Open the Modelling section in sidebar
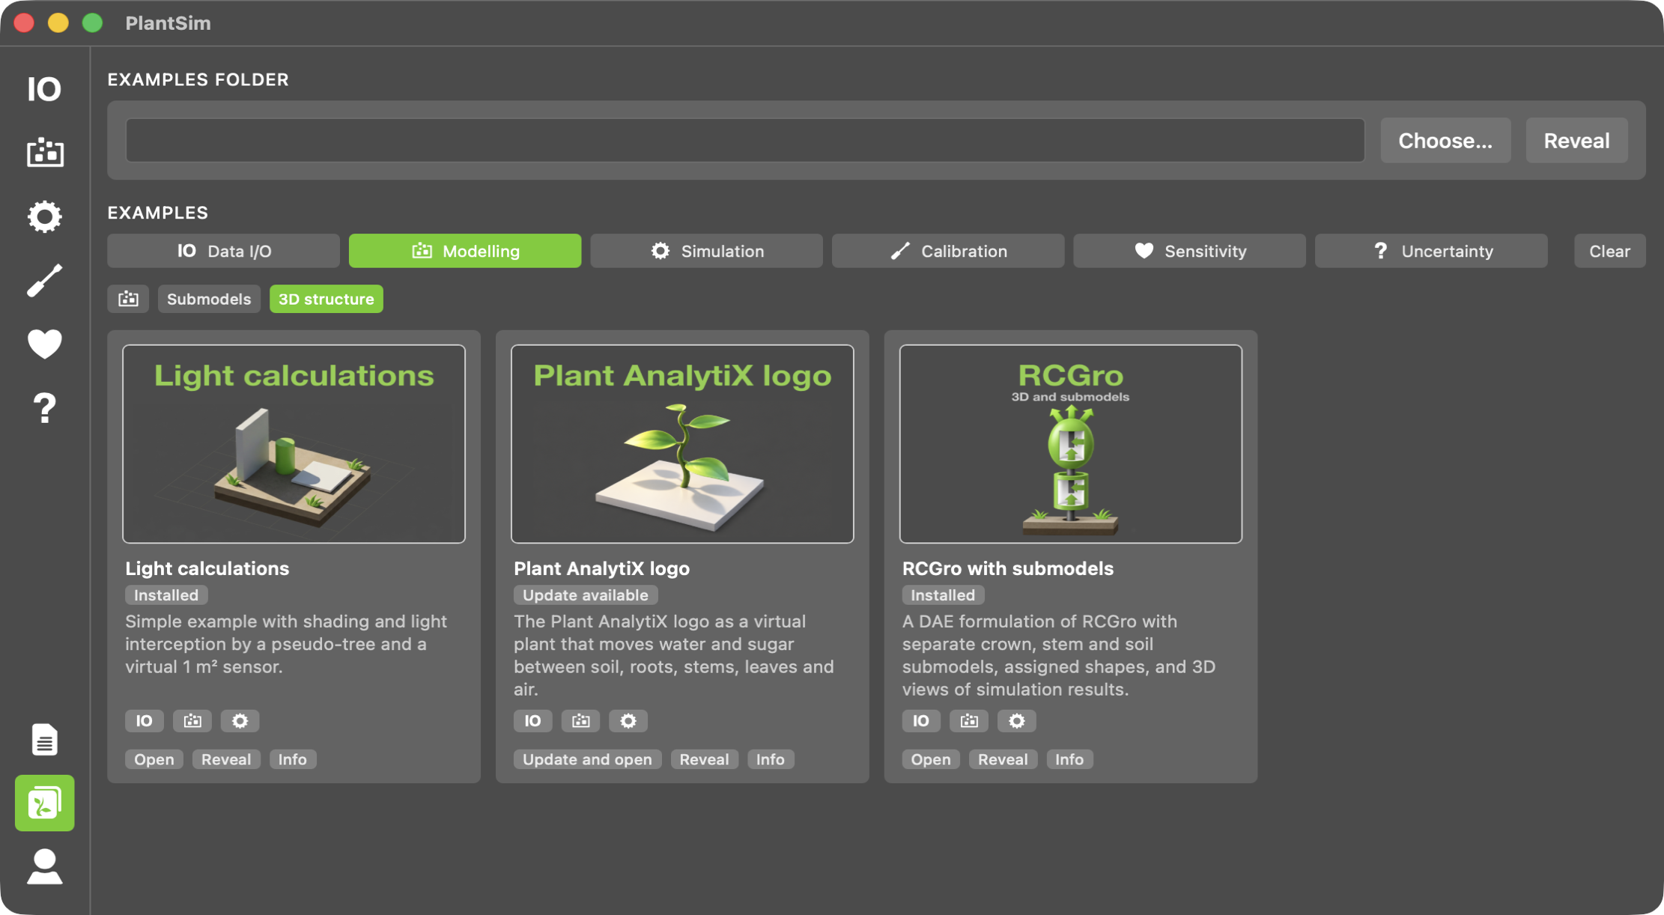 click(x=45, y=153)
